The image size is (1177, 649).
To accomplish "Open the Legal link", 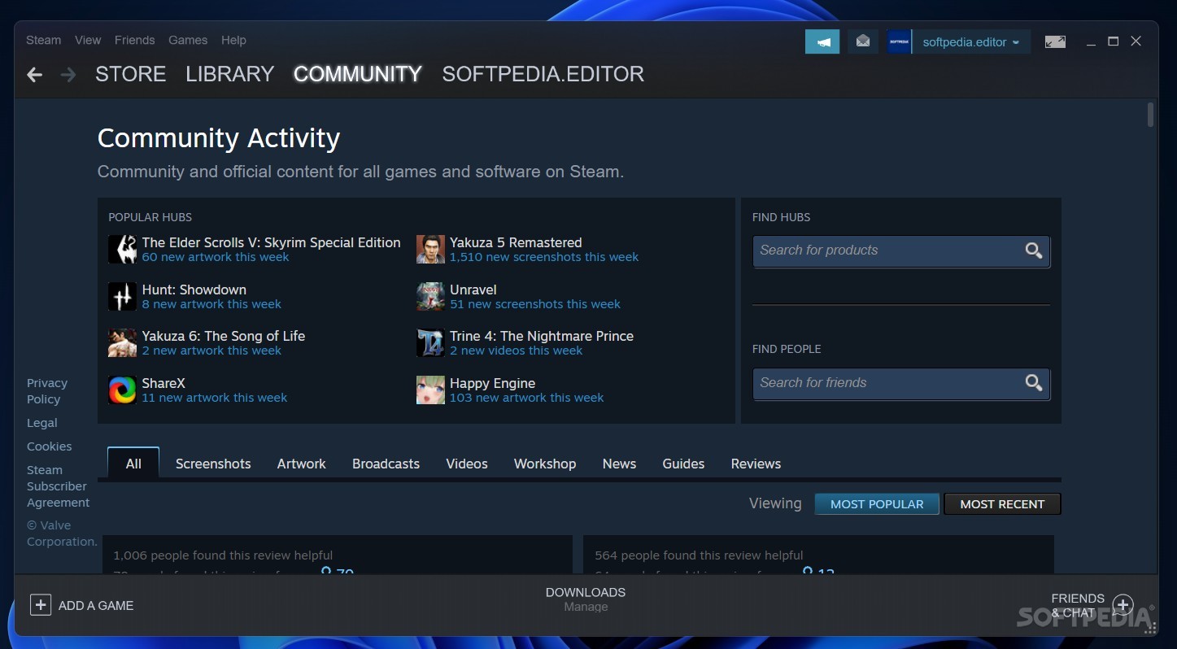I will click(42, 423).
